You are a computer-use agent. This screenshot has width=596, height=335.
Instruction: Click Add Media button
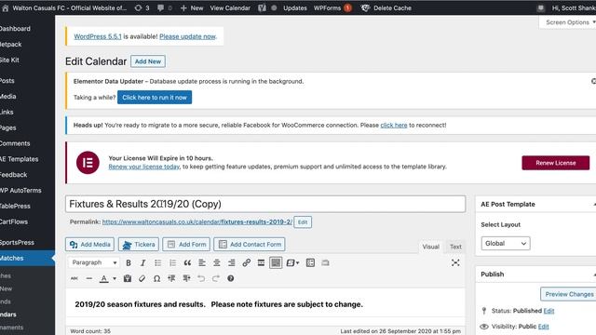pyautogui.click(x=89, y=244)
